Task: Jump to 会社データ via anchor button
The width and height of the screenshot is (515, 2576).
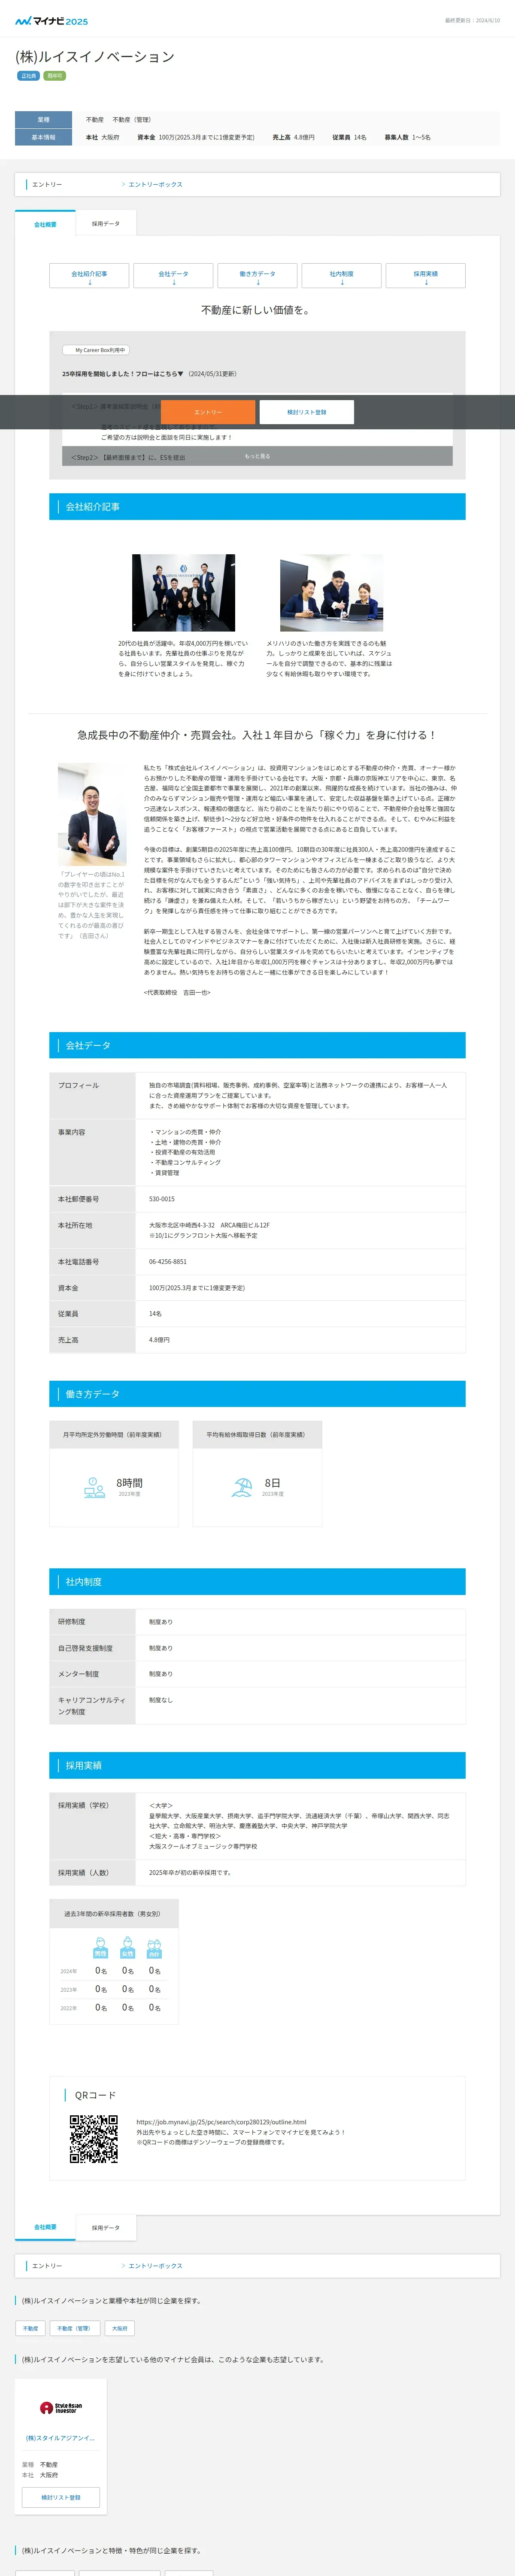Action: (x=173, y=276)
